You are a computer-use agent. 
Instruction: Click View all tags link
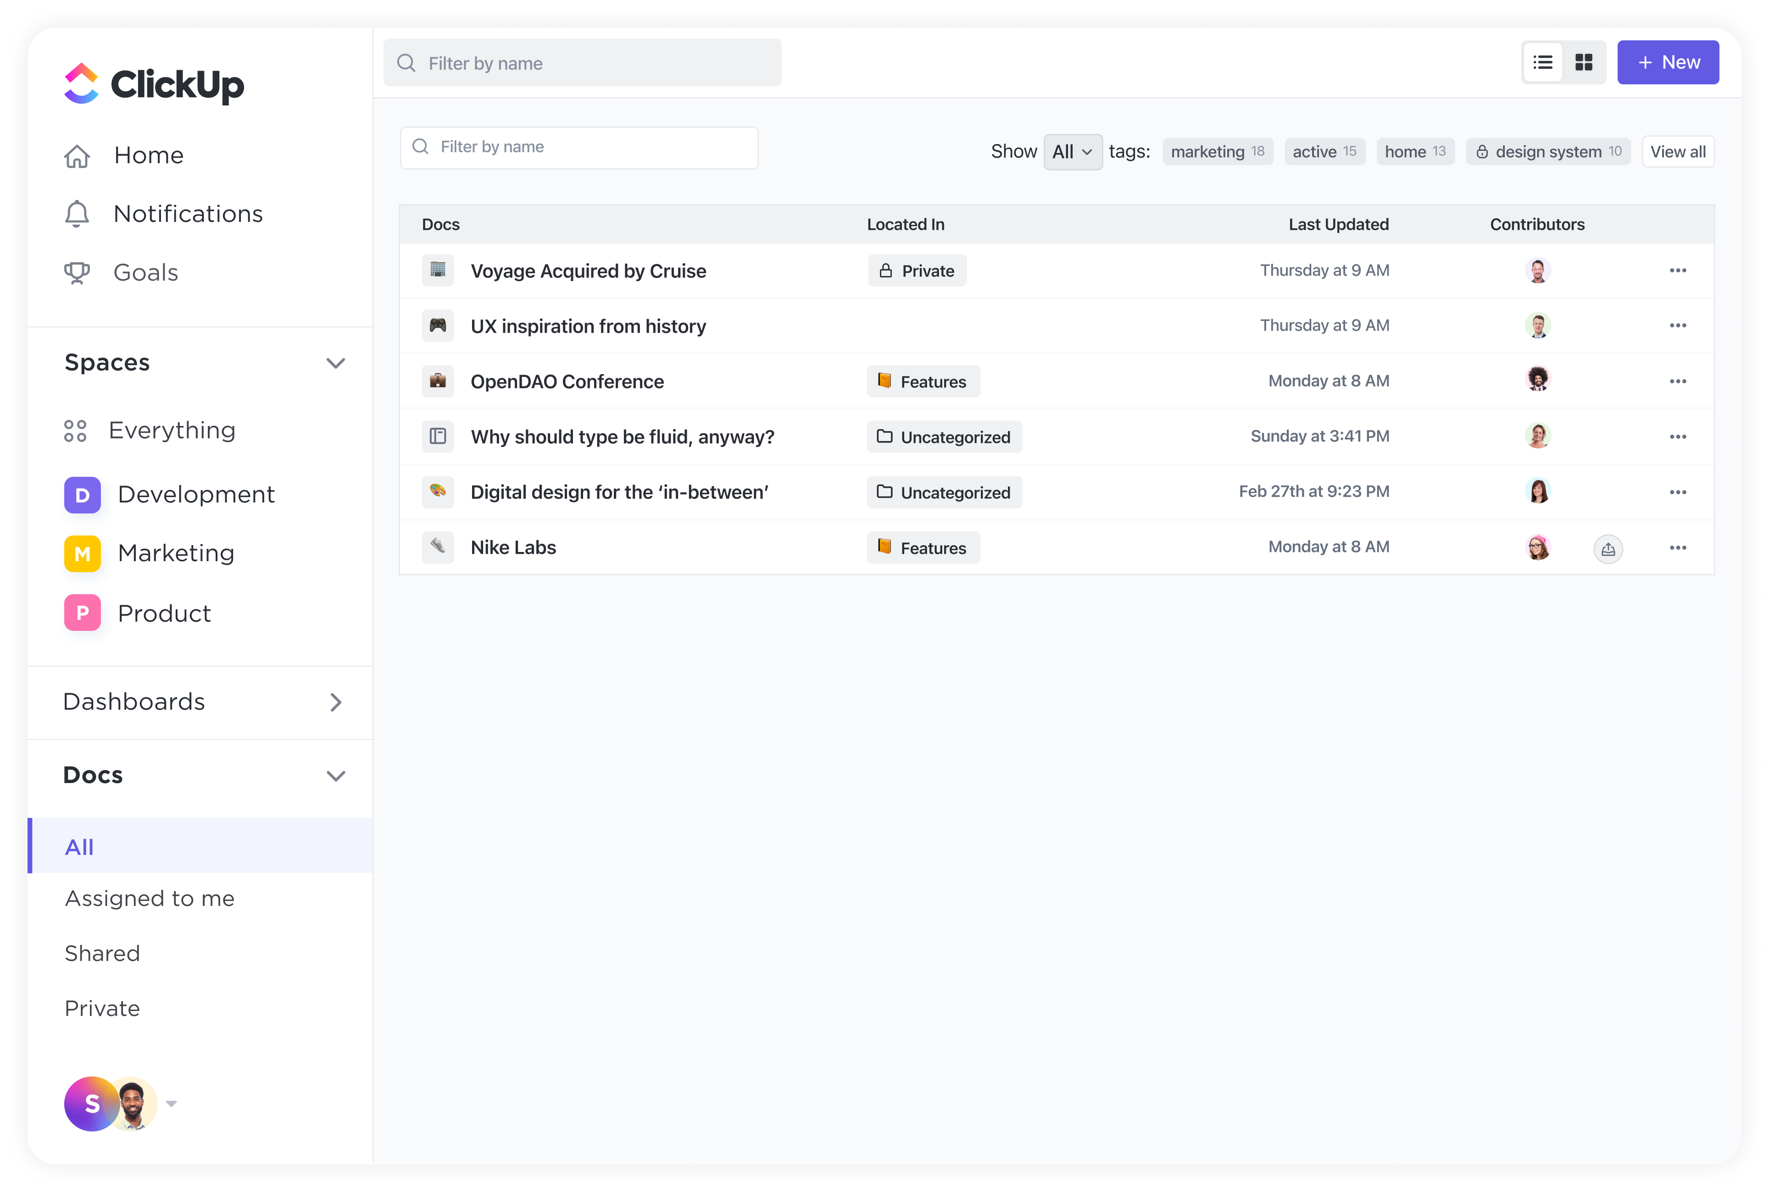pyautogui.click(x=1679, y=150)
